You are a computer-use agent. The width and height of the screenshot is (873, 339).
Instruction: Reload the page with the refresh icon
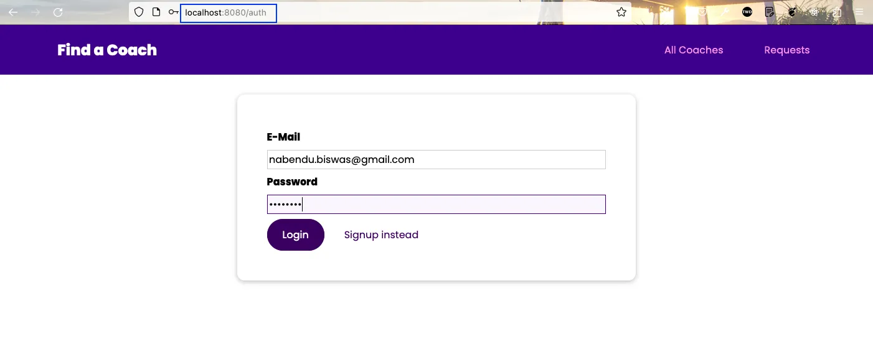click(58, 12)
